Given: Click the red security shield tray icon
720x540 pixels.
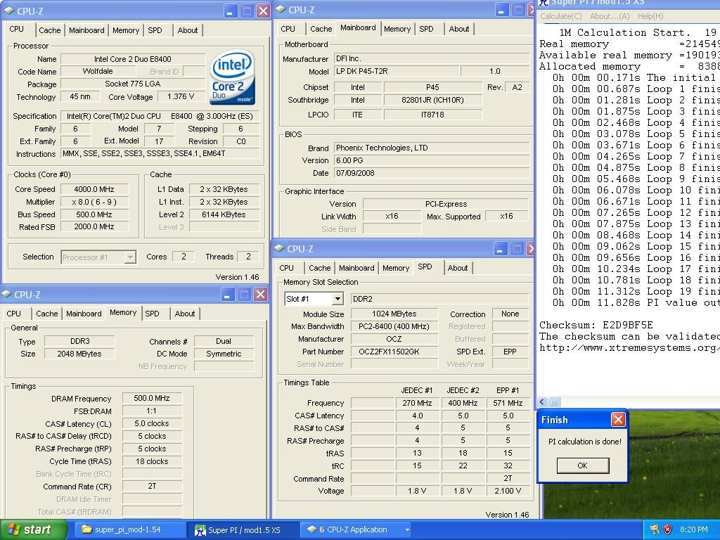Looking at the screenshot, I should coord(668,529).
